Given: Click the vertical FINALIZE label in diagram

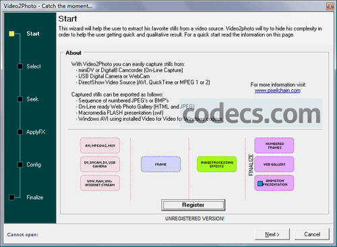Looking at the screenshot, I should point(251,165).
